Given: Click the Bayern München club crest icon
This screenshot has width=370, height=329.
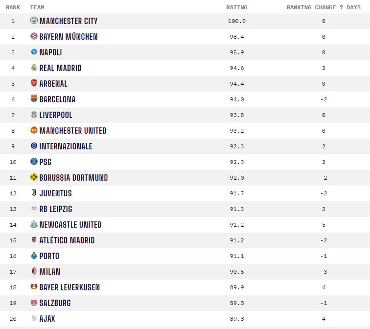Looking at the screenshot, I should [34, 37].
